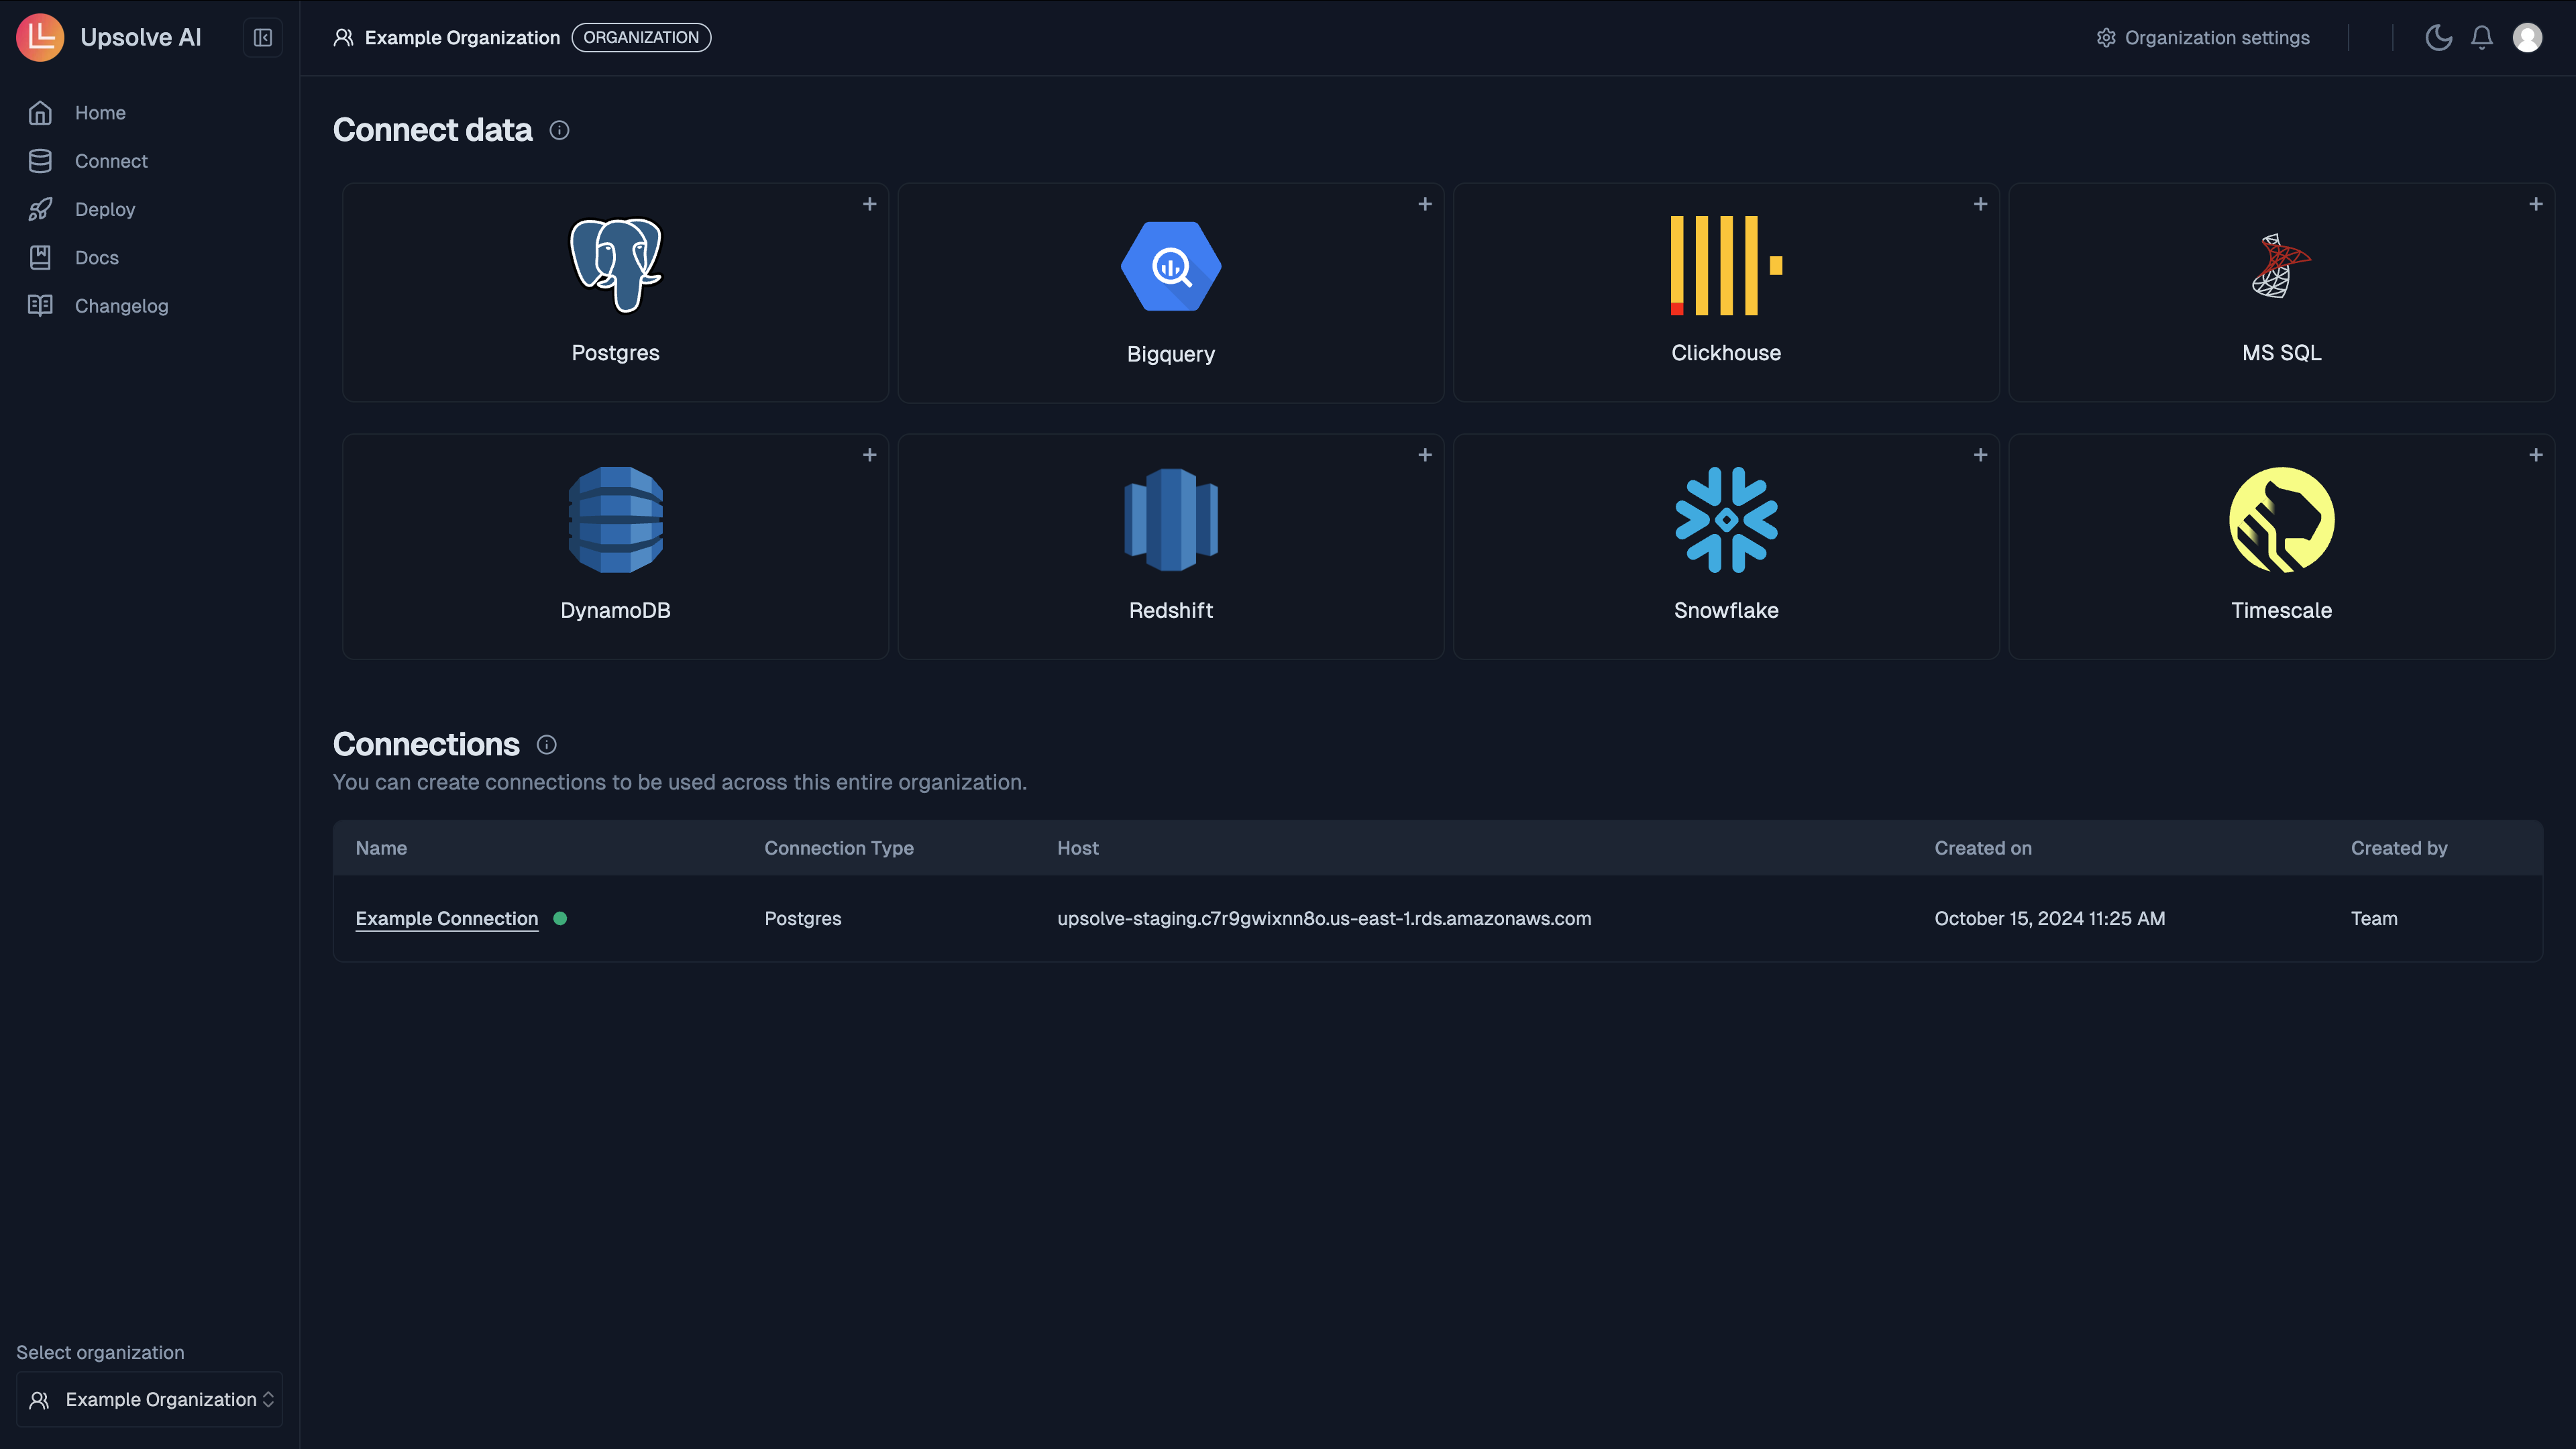This screenshot has width=2576, height=1449.
Task: Open the Select organization dropdown
Action: 148,1399
